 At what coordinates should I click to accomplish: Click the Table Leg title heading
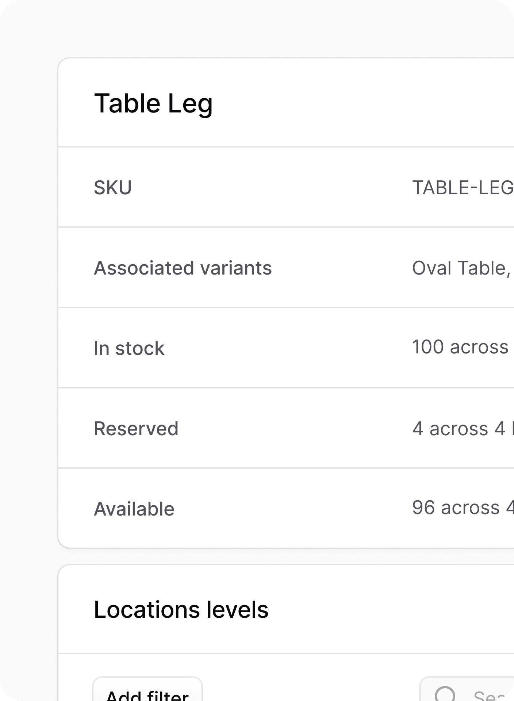[x=153, y=103]
